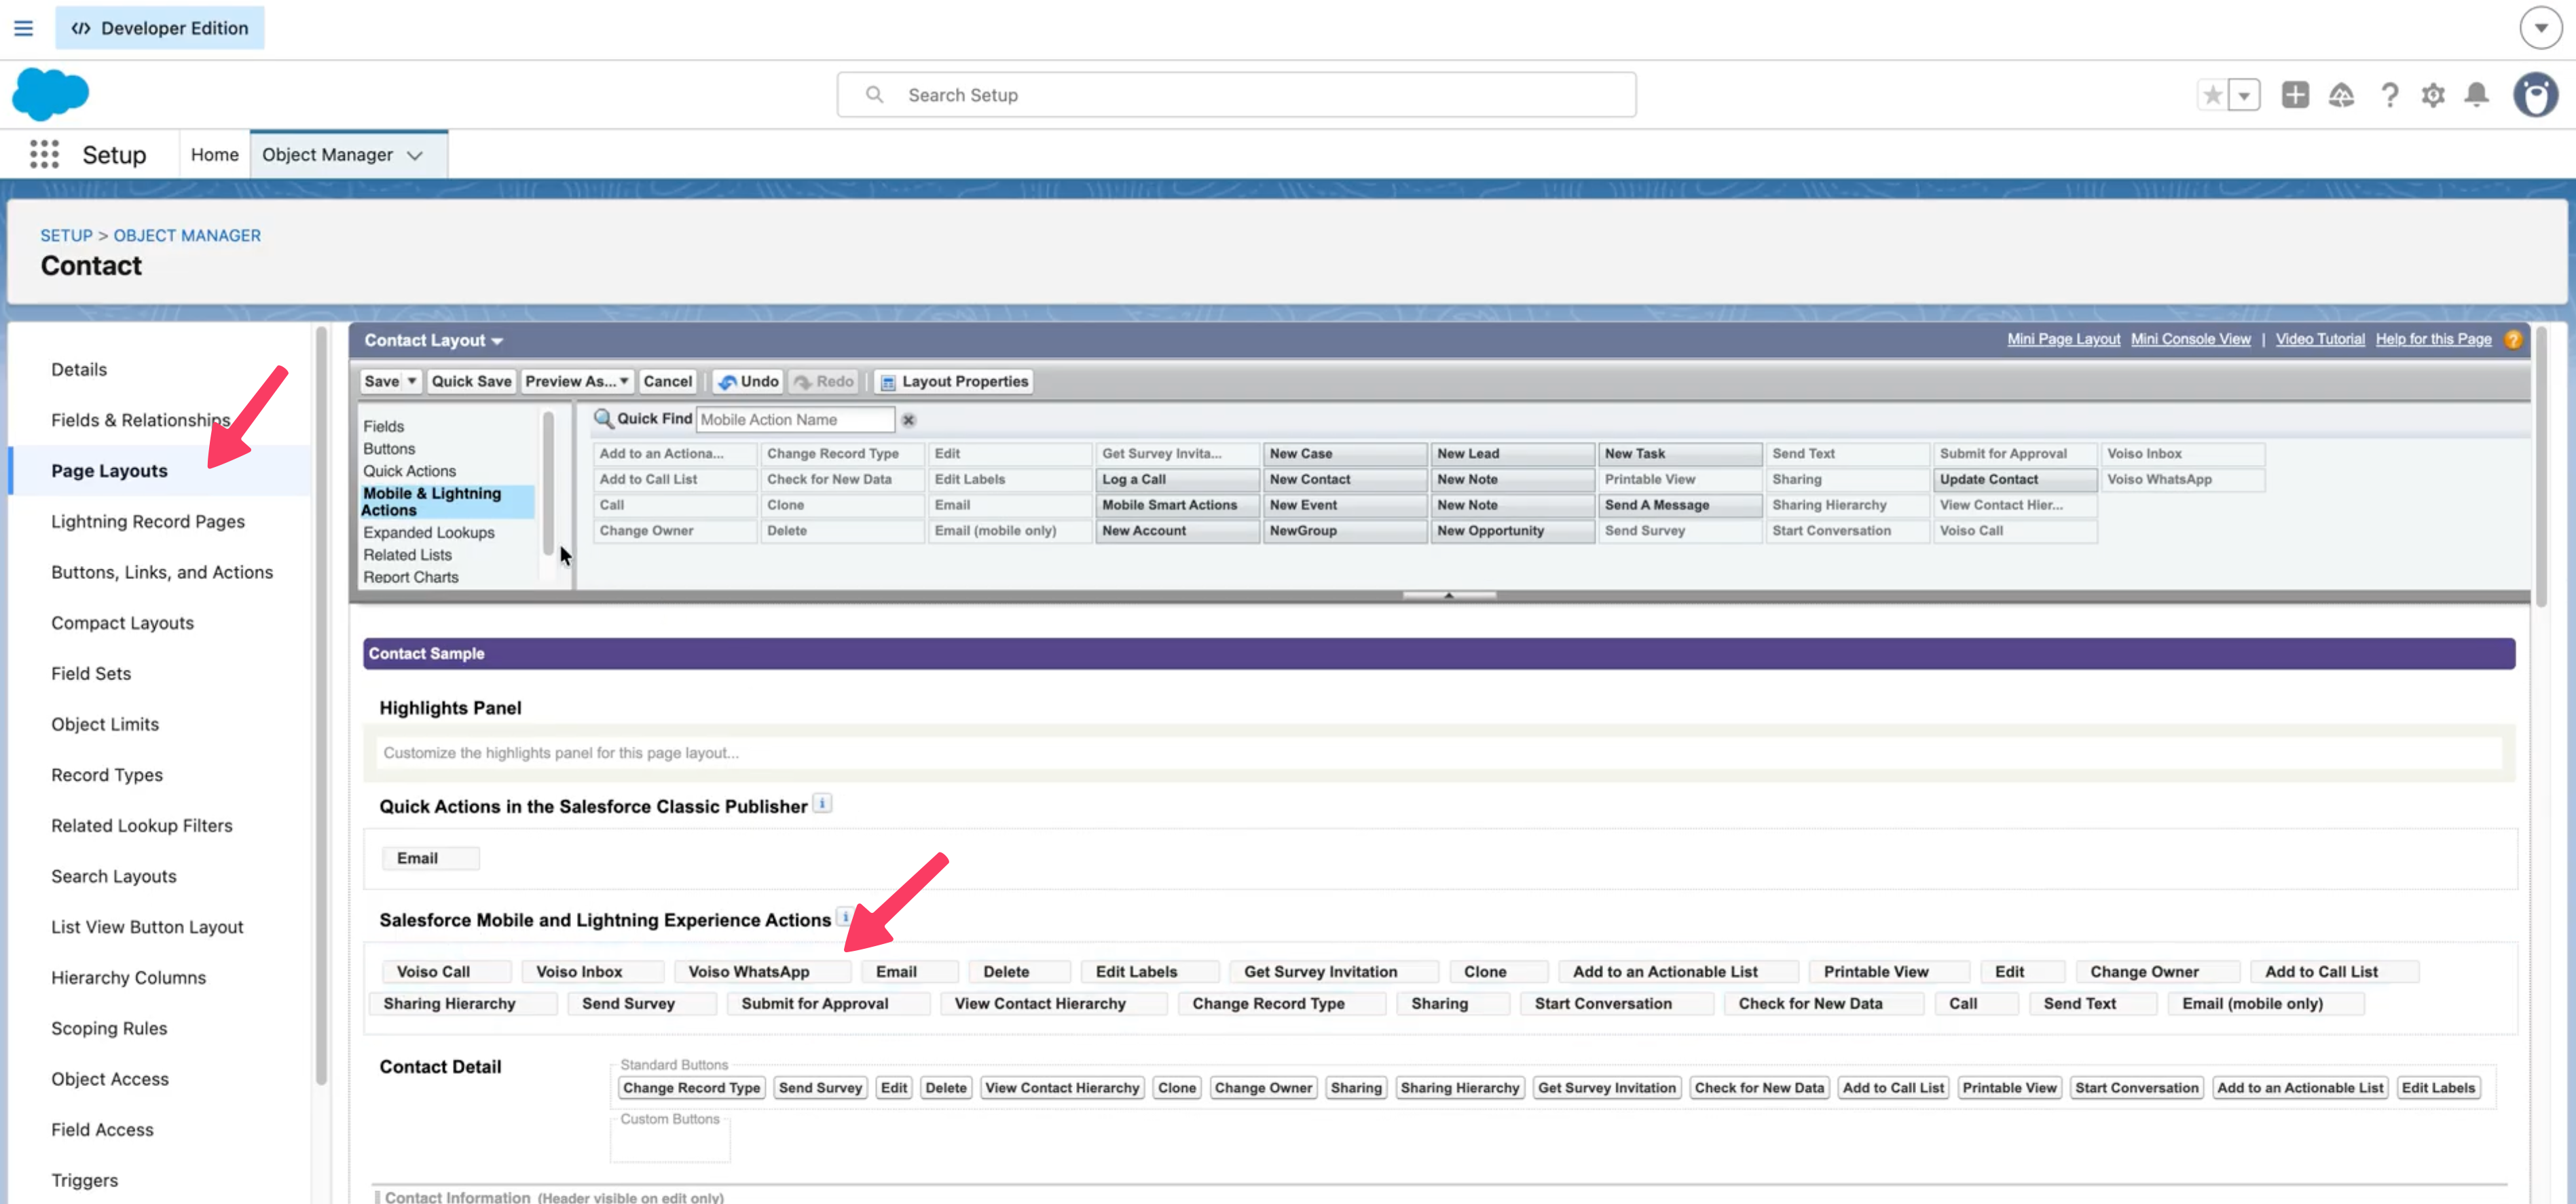Collapse the palette using the handle arrow

pyautogui.click(x=1449, y=595)
